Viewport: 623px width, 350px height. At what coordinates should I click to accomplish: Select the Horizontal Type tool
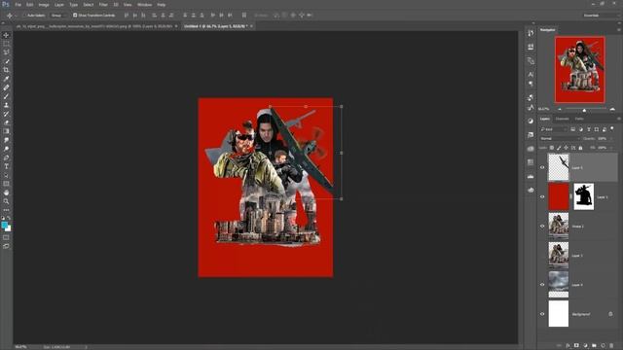6,166
